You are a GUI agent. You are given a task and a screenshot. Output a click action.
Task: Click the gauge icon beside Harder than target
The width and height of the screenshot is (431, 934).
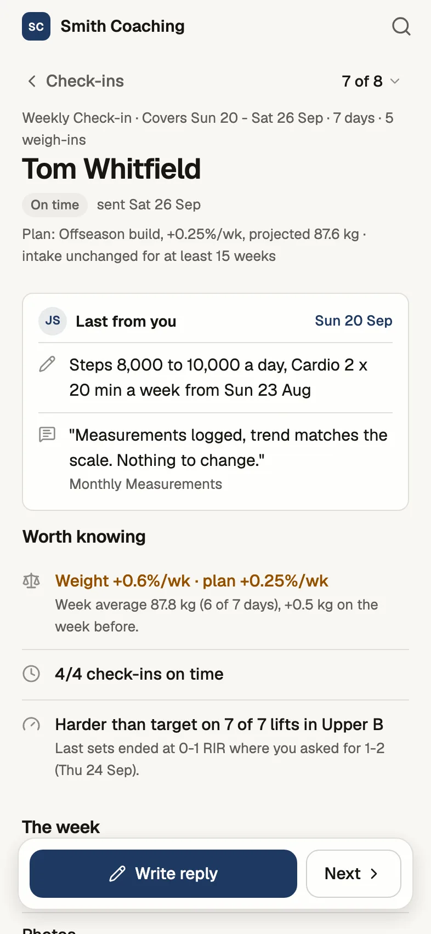point(31,725)
